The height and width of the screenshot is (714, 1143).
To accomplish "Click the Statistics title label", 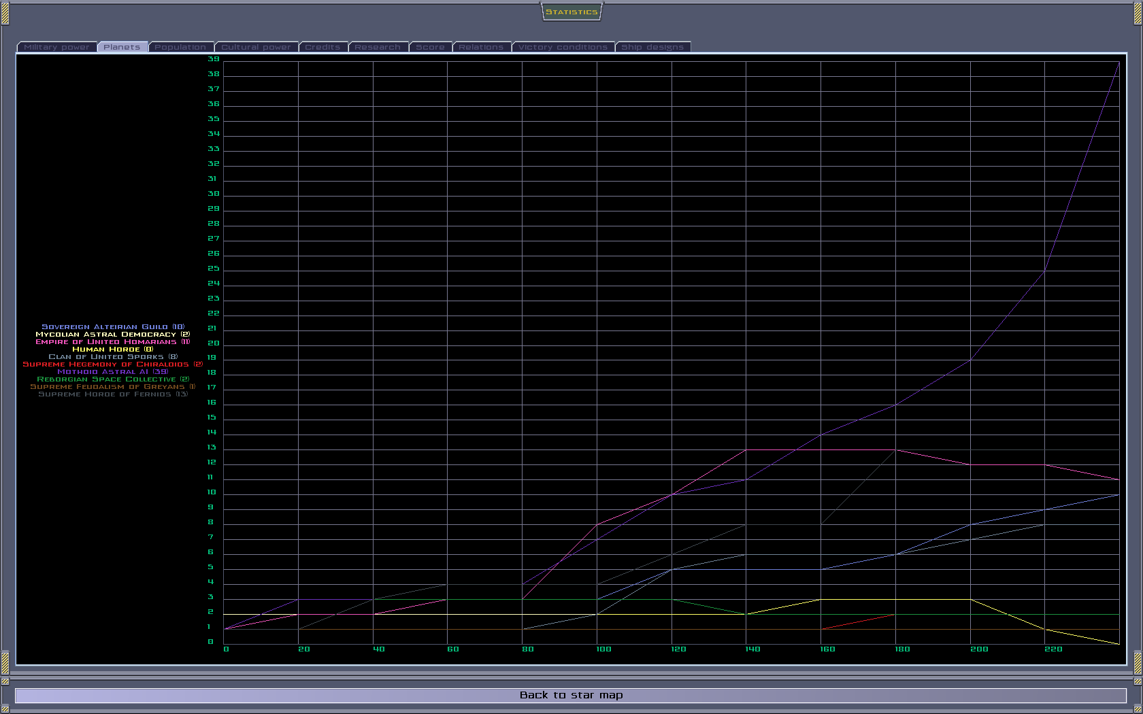I will point(571,12).
